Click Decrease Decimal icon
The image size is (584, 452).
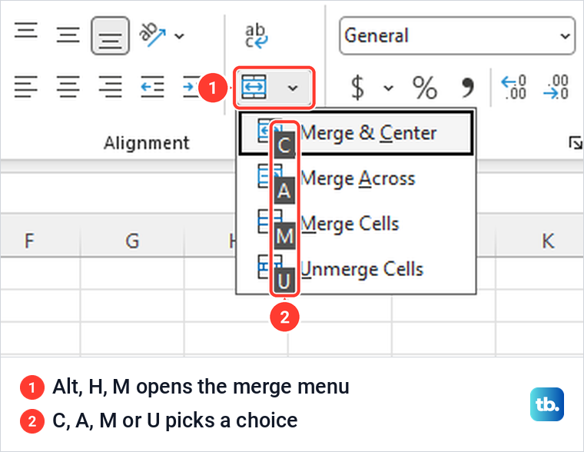point(556,87)
